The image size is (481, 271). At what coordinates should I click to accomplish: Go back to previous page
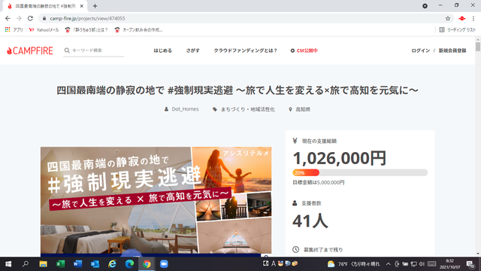tap(8, 18)
